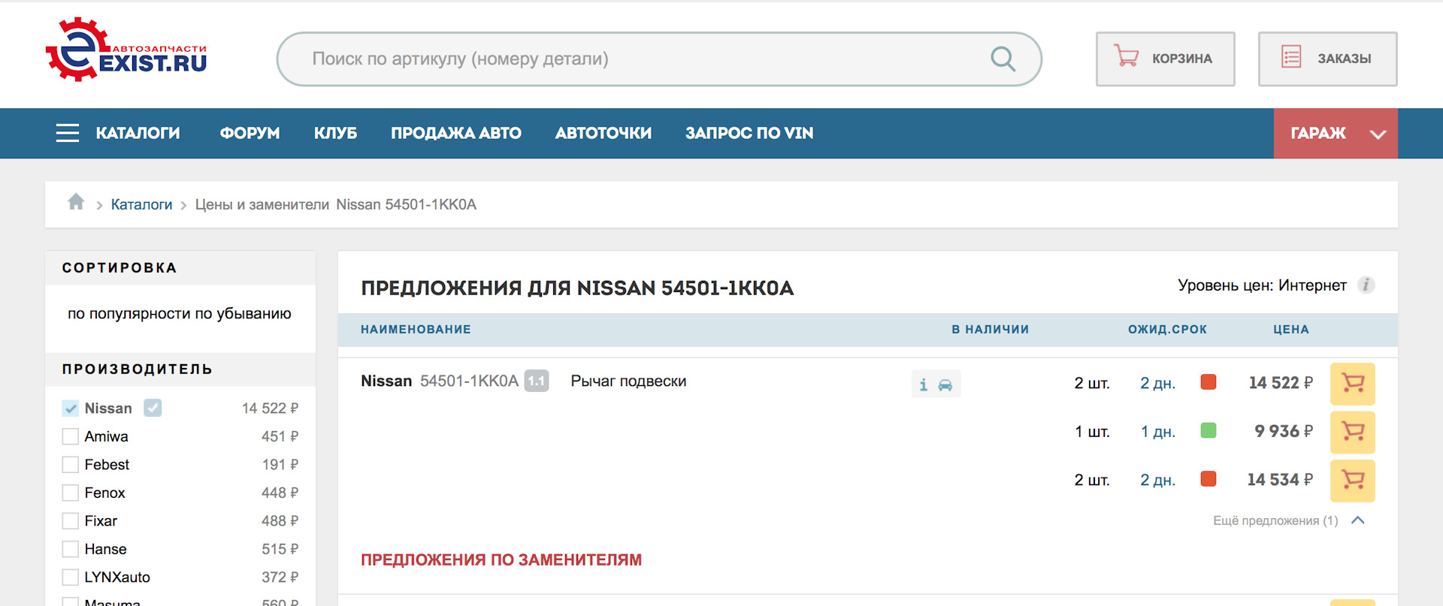This screenshot has height=606, width=1443.
Task: Click the green indicator for 9 936 ₽ offer
Action: (x=1209, y=430)
